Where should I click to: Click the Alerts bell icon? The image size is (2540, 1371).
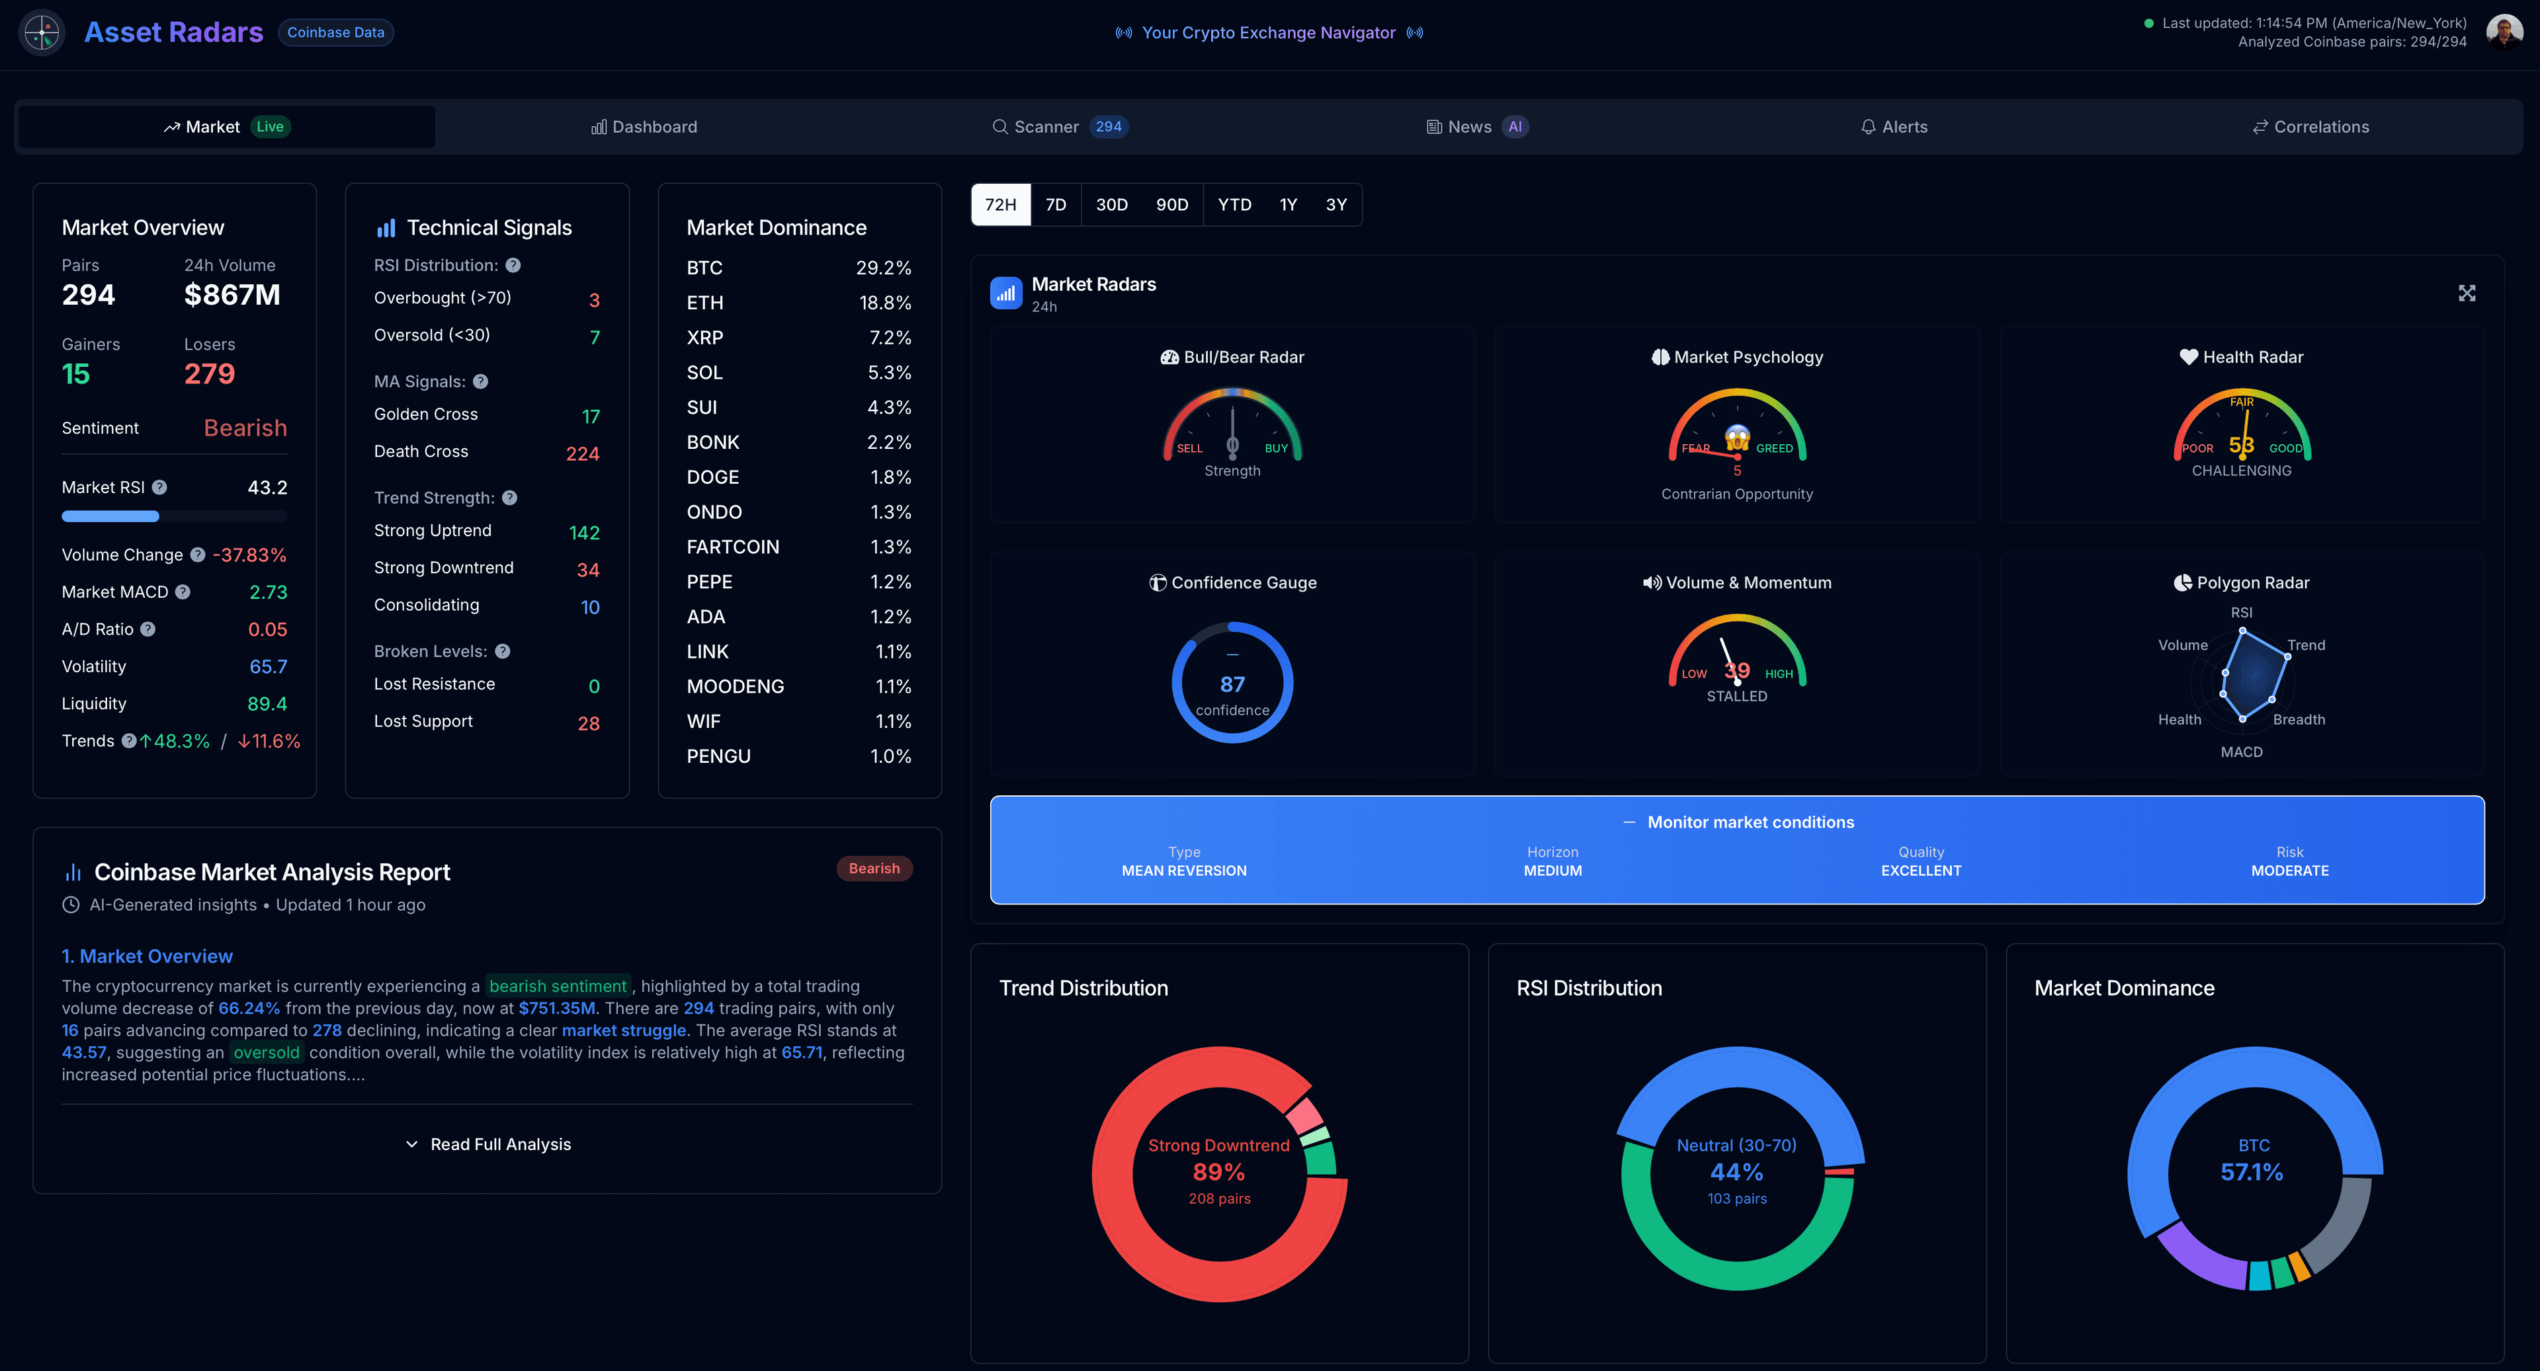tap(1869, 126)
